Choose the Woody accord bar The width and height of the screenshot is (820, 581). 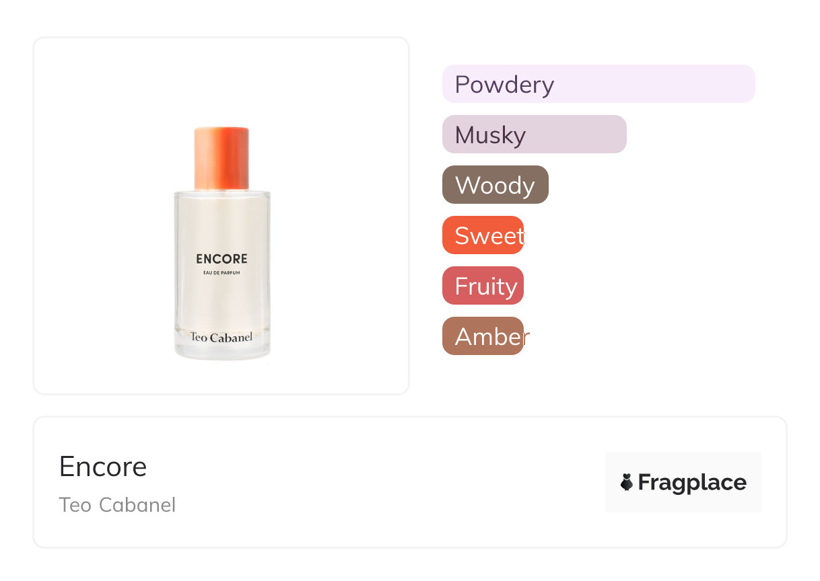point(495,185)
